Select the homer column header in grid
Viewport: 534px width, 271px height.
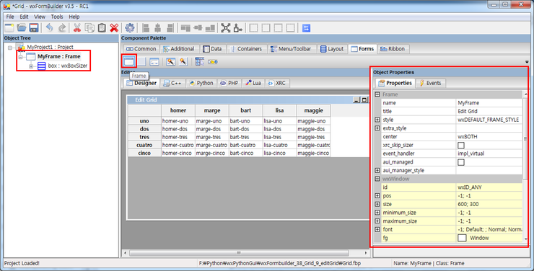(178, 110)
